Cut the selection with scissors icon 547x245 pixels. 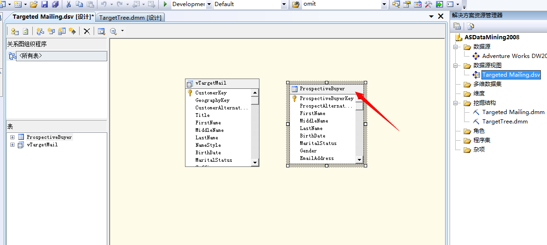pyautogui.click(x=69, y=4)
